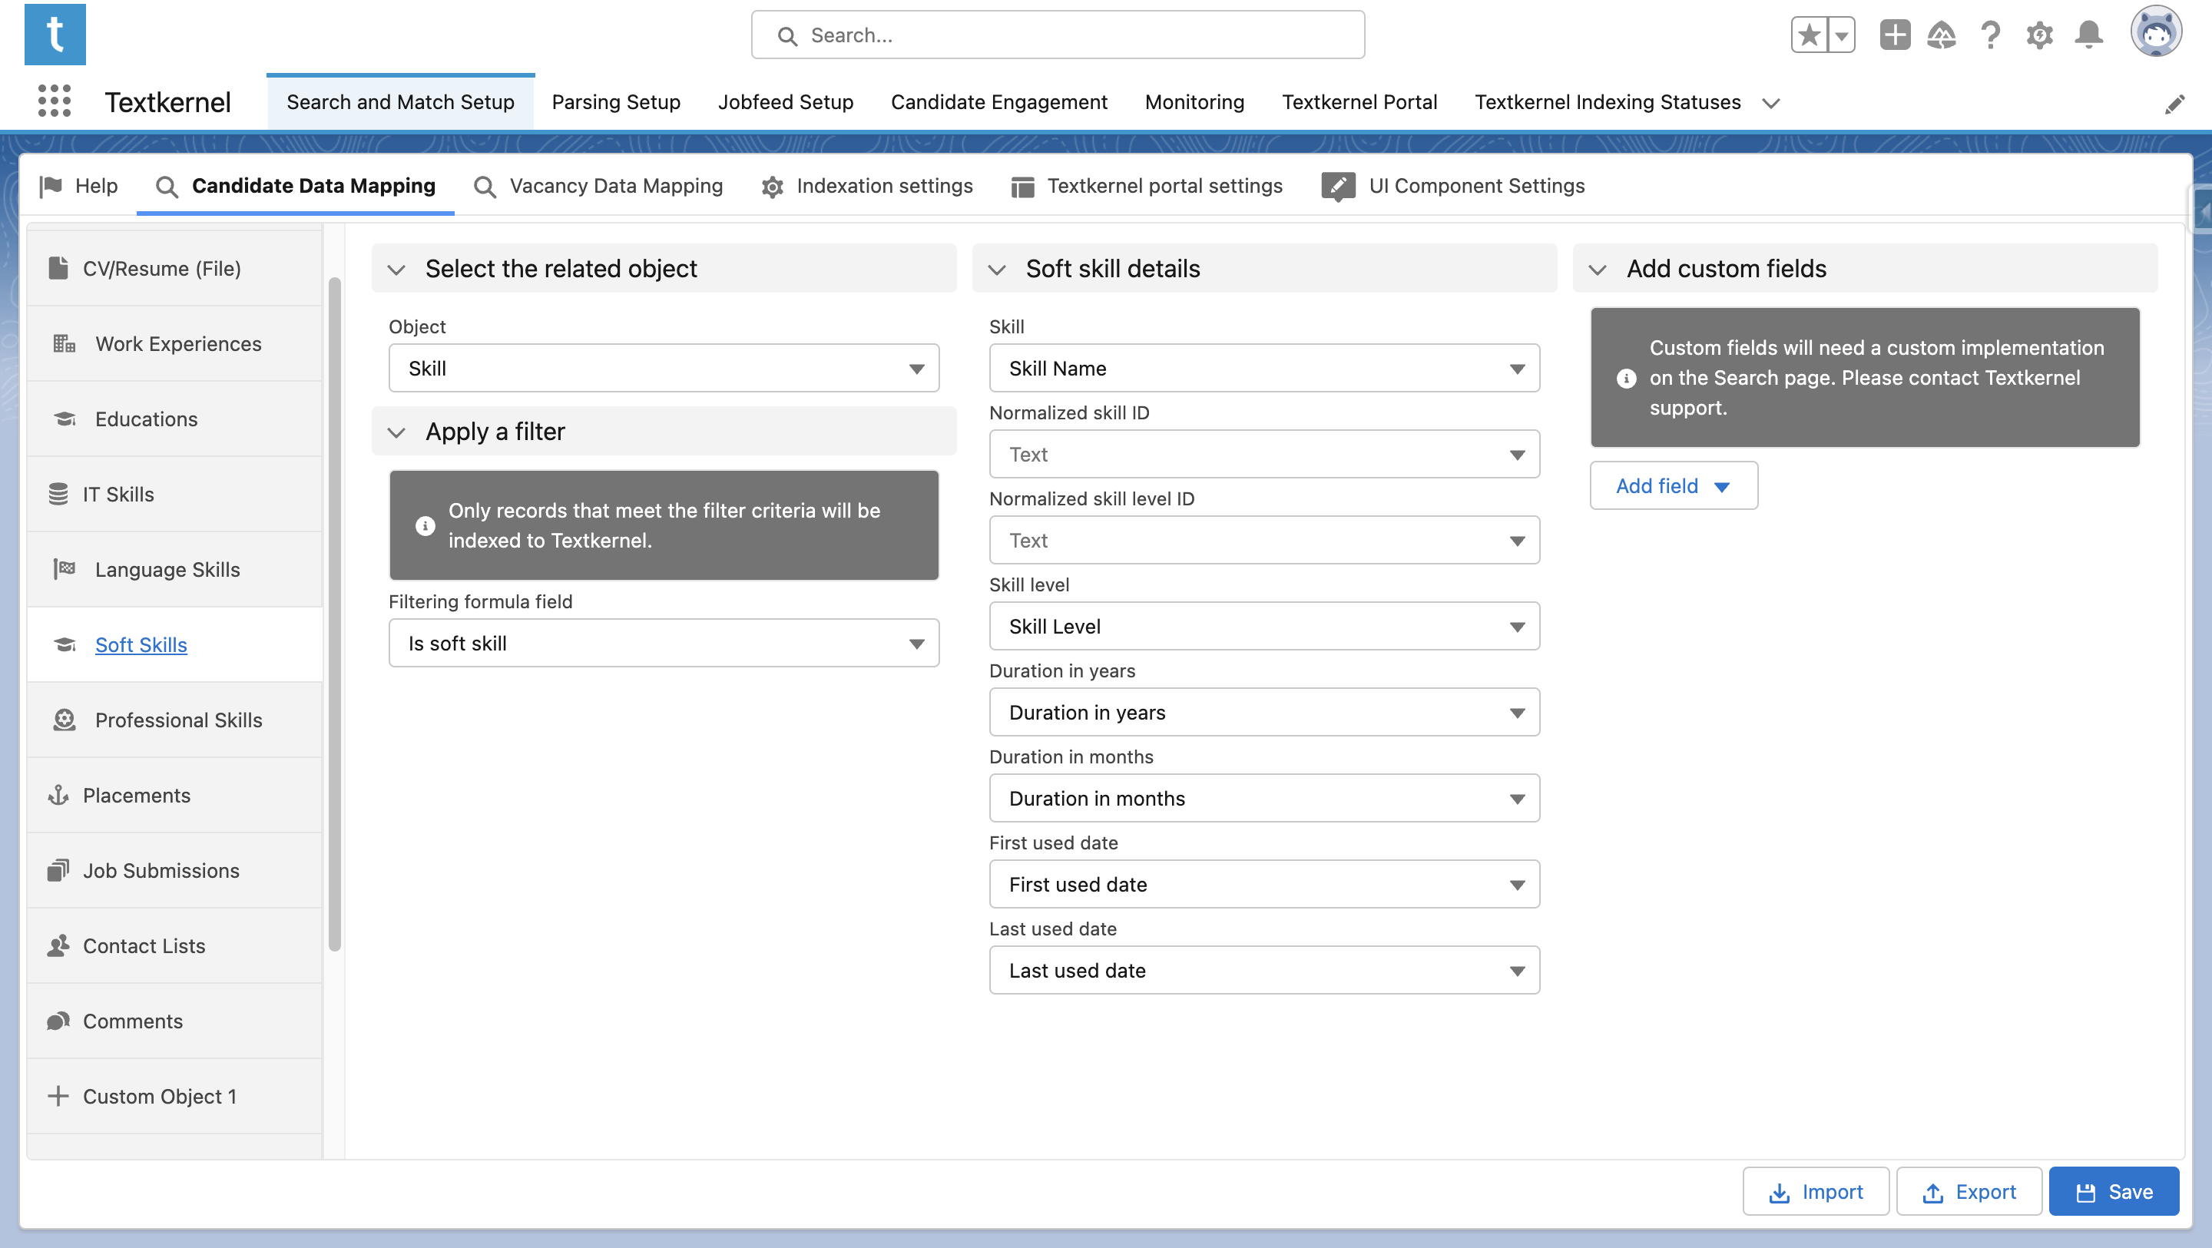The height and width of the screenshot is (1248, 2212).
Task: Open Filtering formula field dropdown
Action: tap(664, 644)
